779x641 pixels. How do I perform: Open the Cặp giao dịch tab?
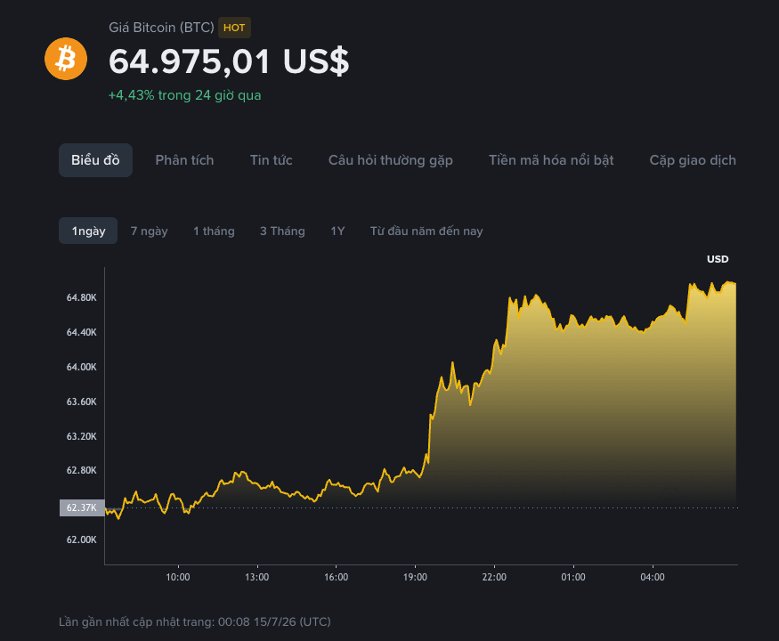coord(693,160)
